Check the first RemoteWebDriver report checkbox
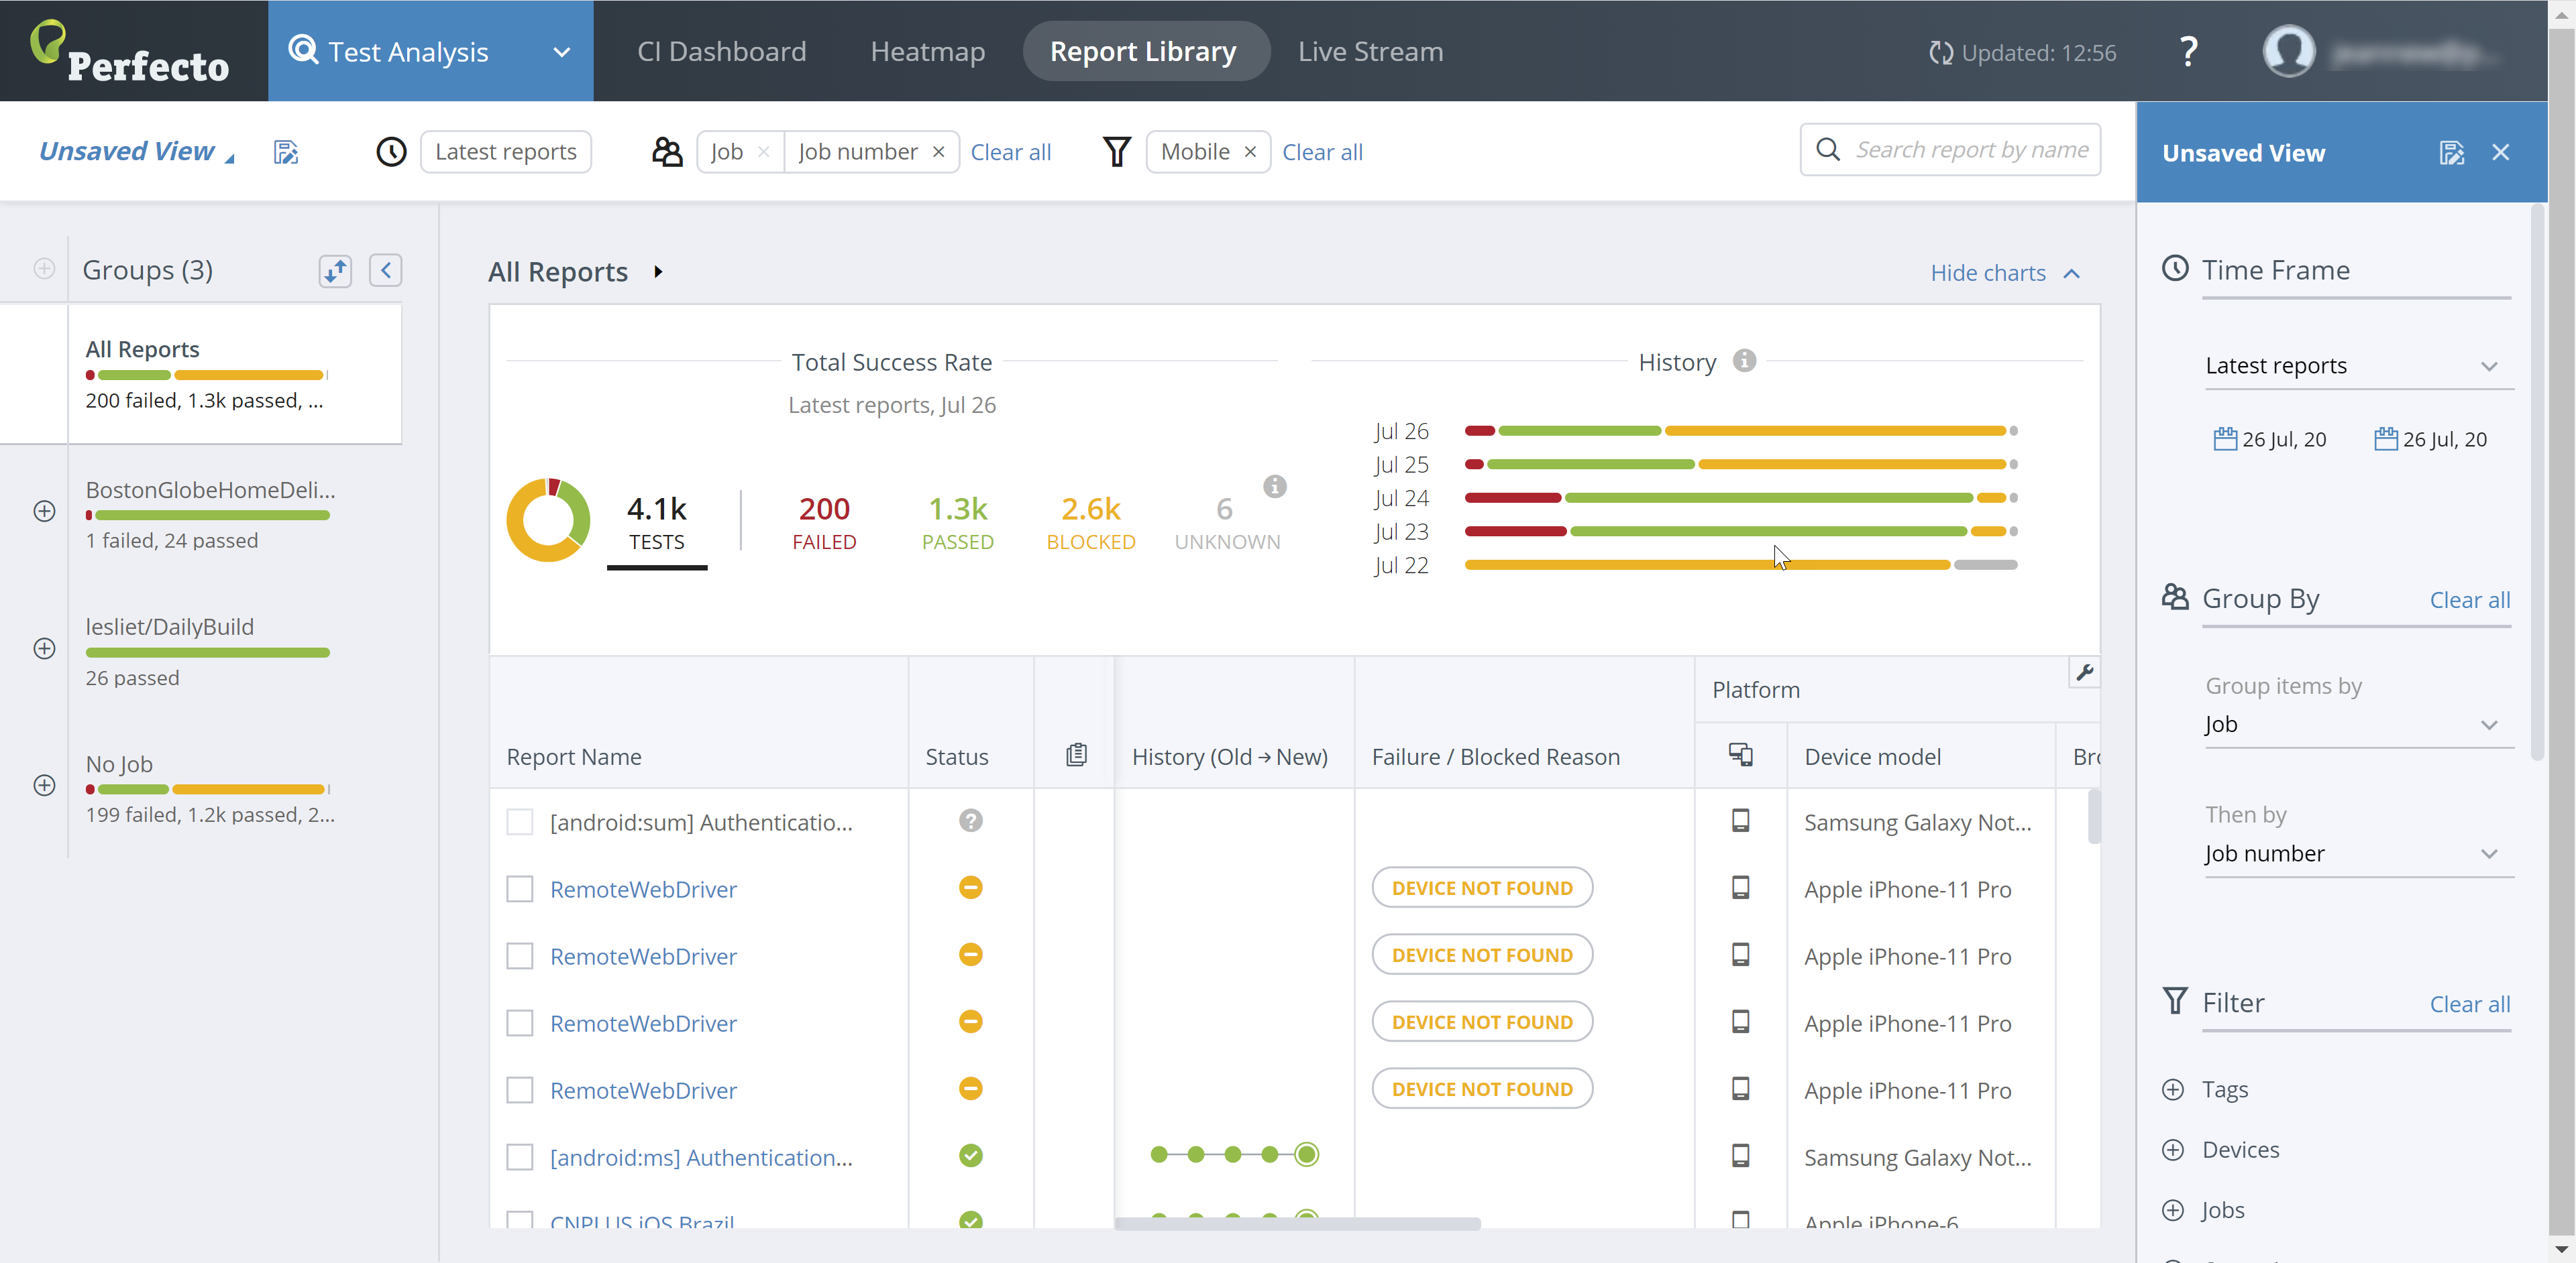 pos(520,888)
